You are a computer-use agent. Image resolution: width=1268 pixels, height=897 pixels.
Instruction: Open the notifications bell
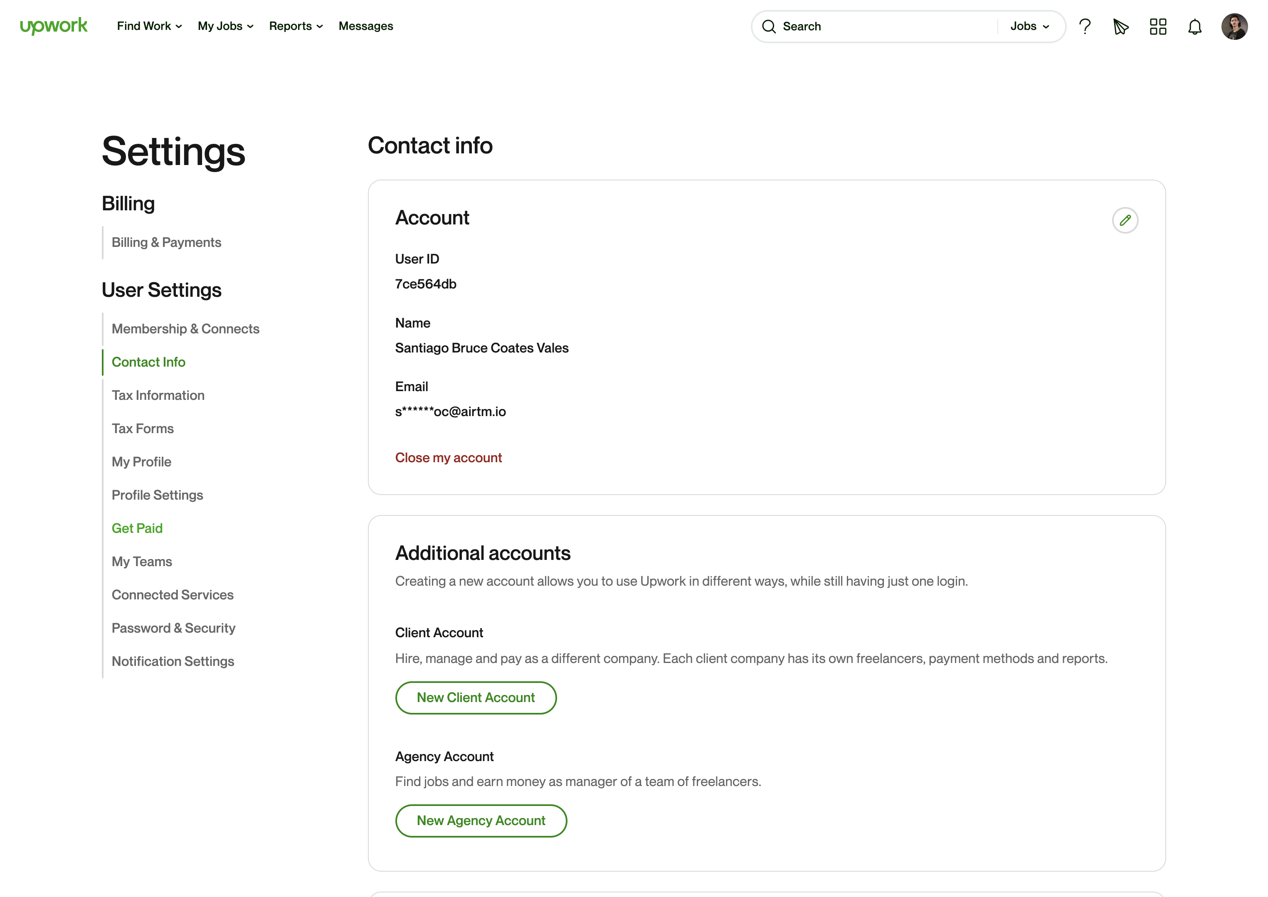point(1194,27)
